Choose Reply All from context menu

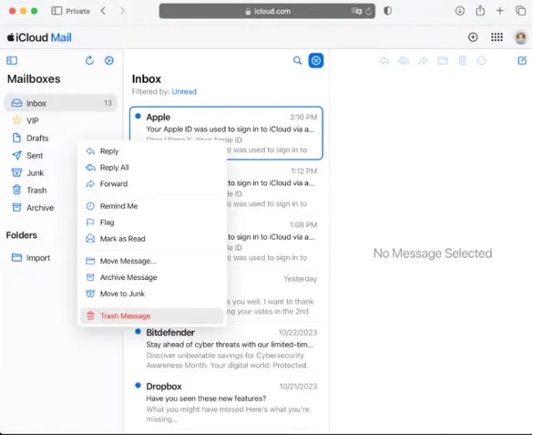pos(152,167)
